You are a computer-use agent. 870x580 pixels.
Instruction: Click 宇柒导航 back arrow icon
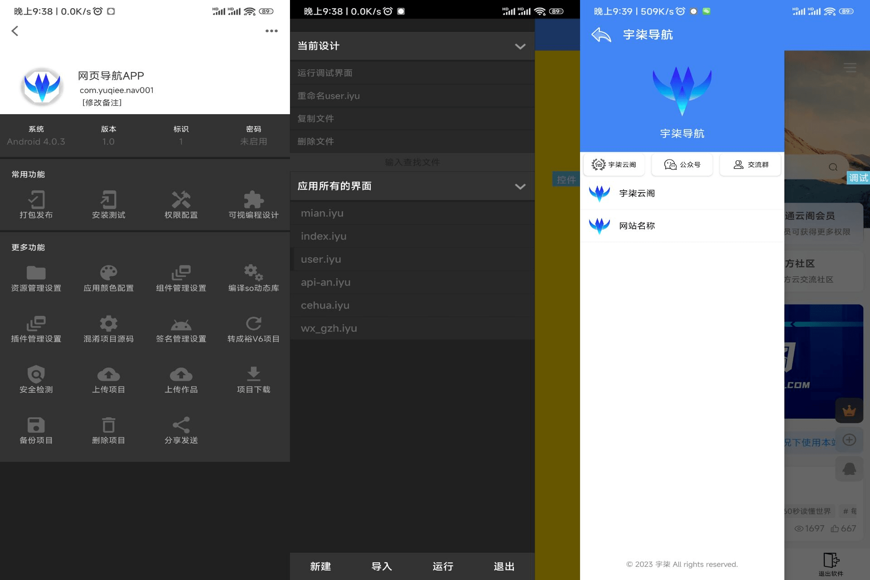(x=600, y=34)
